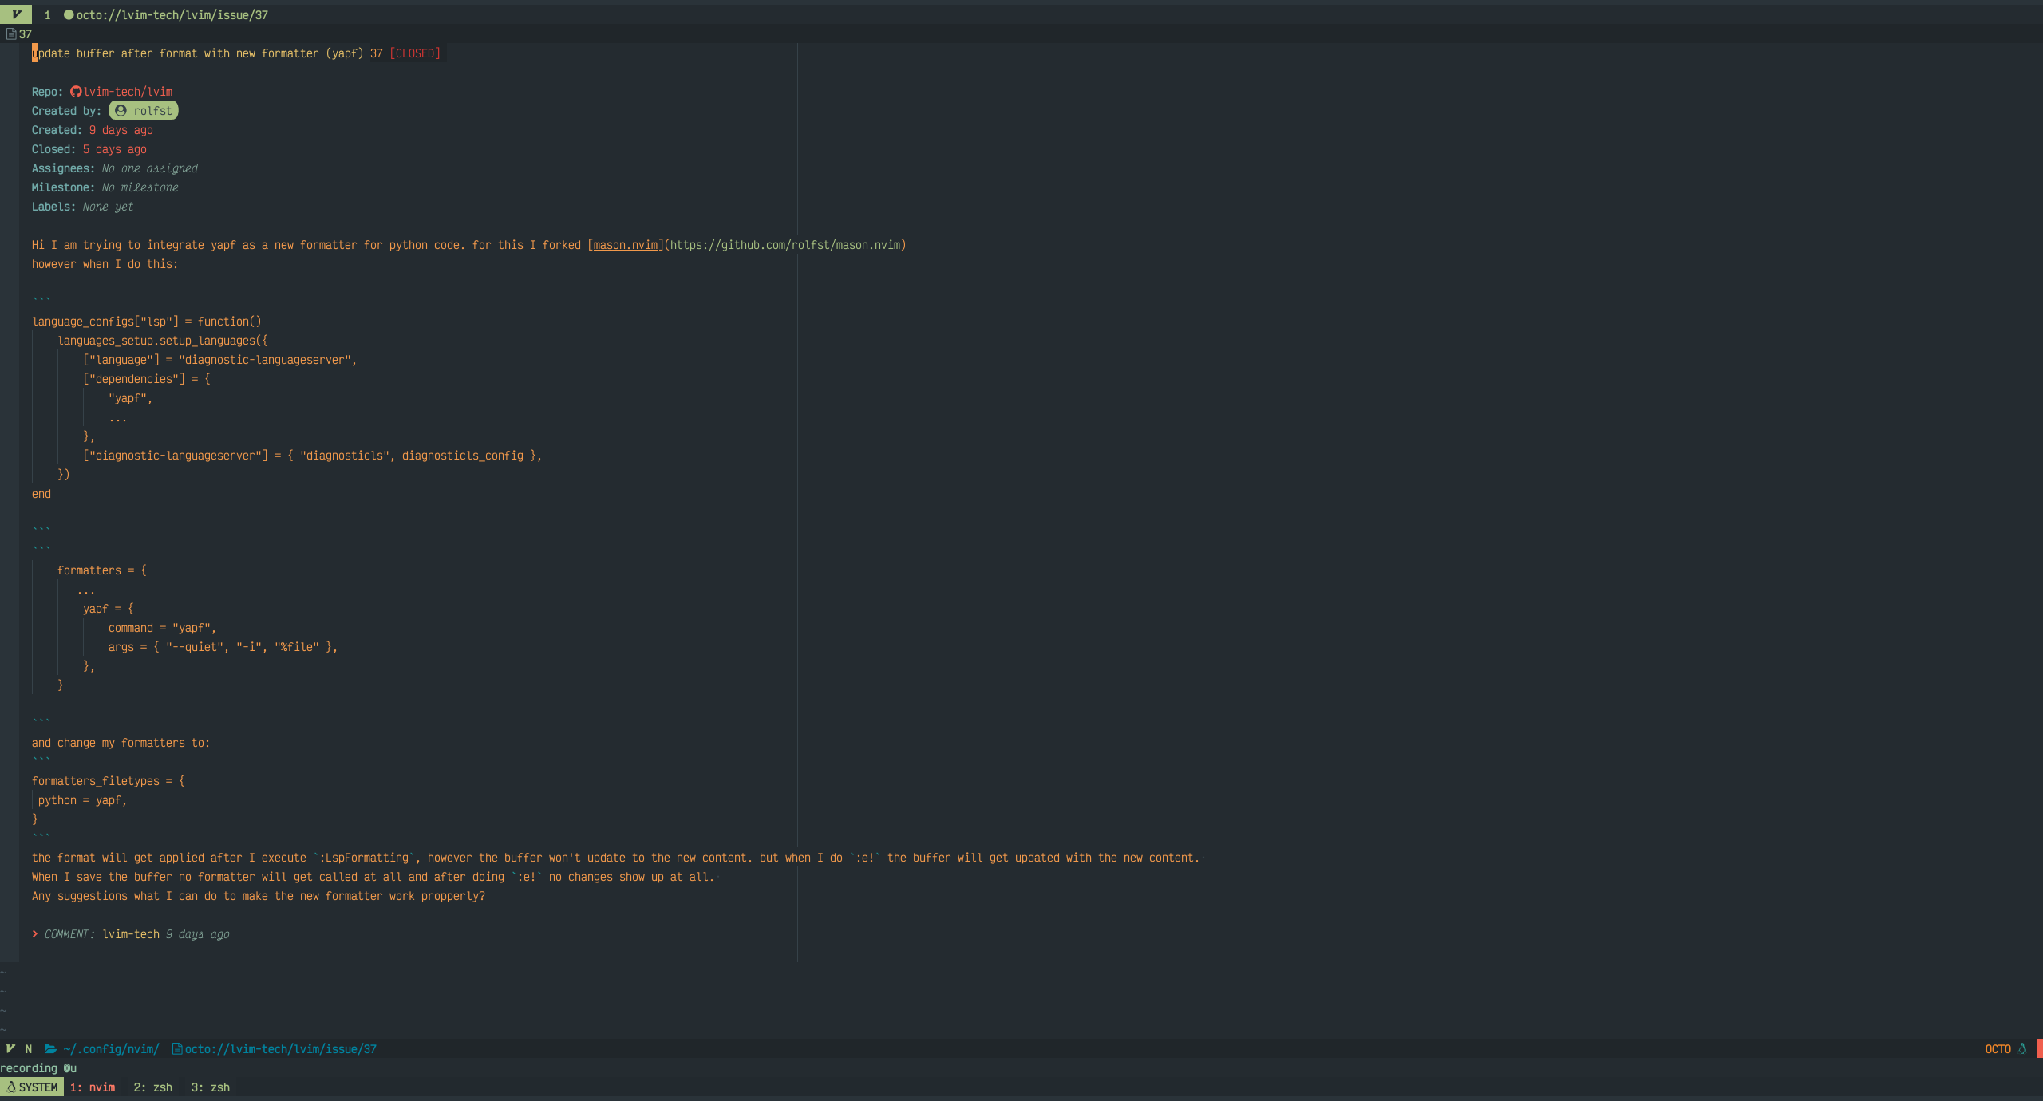Click the folder icon in the statusline
Image resolution: width=2043 pixels, height=1101 pixels.
50,1049
